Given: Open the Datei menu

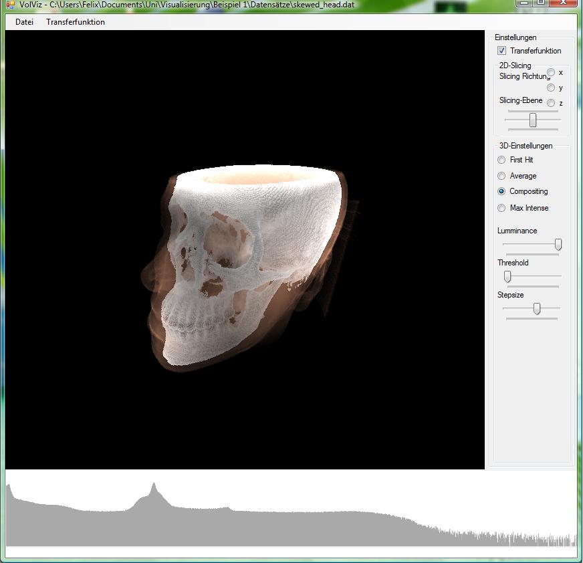Looking at the screenshot, I should pos(24,22).
